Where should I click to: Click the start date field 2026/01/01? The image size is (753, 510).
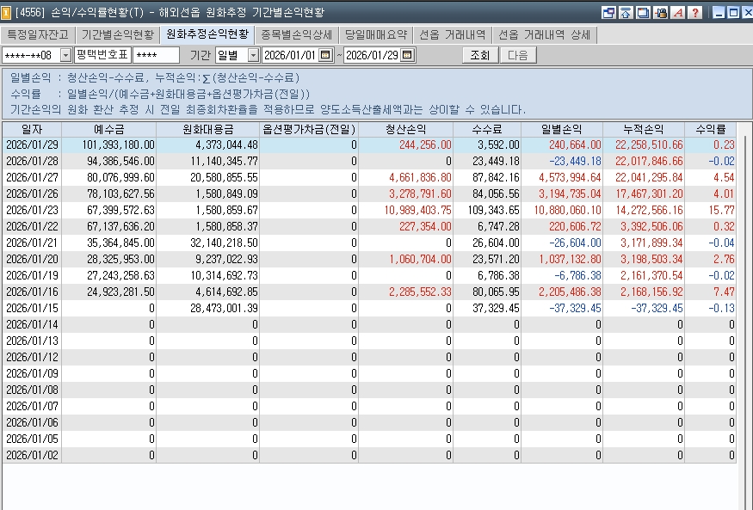click(x=291, y=55)
